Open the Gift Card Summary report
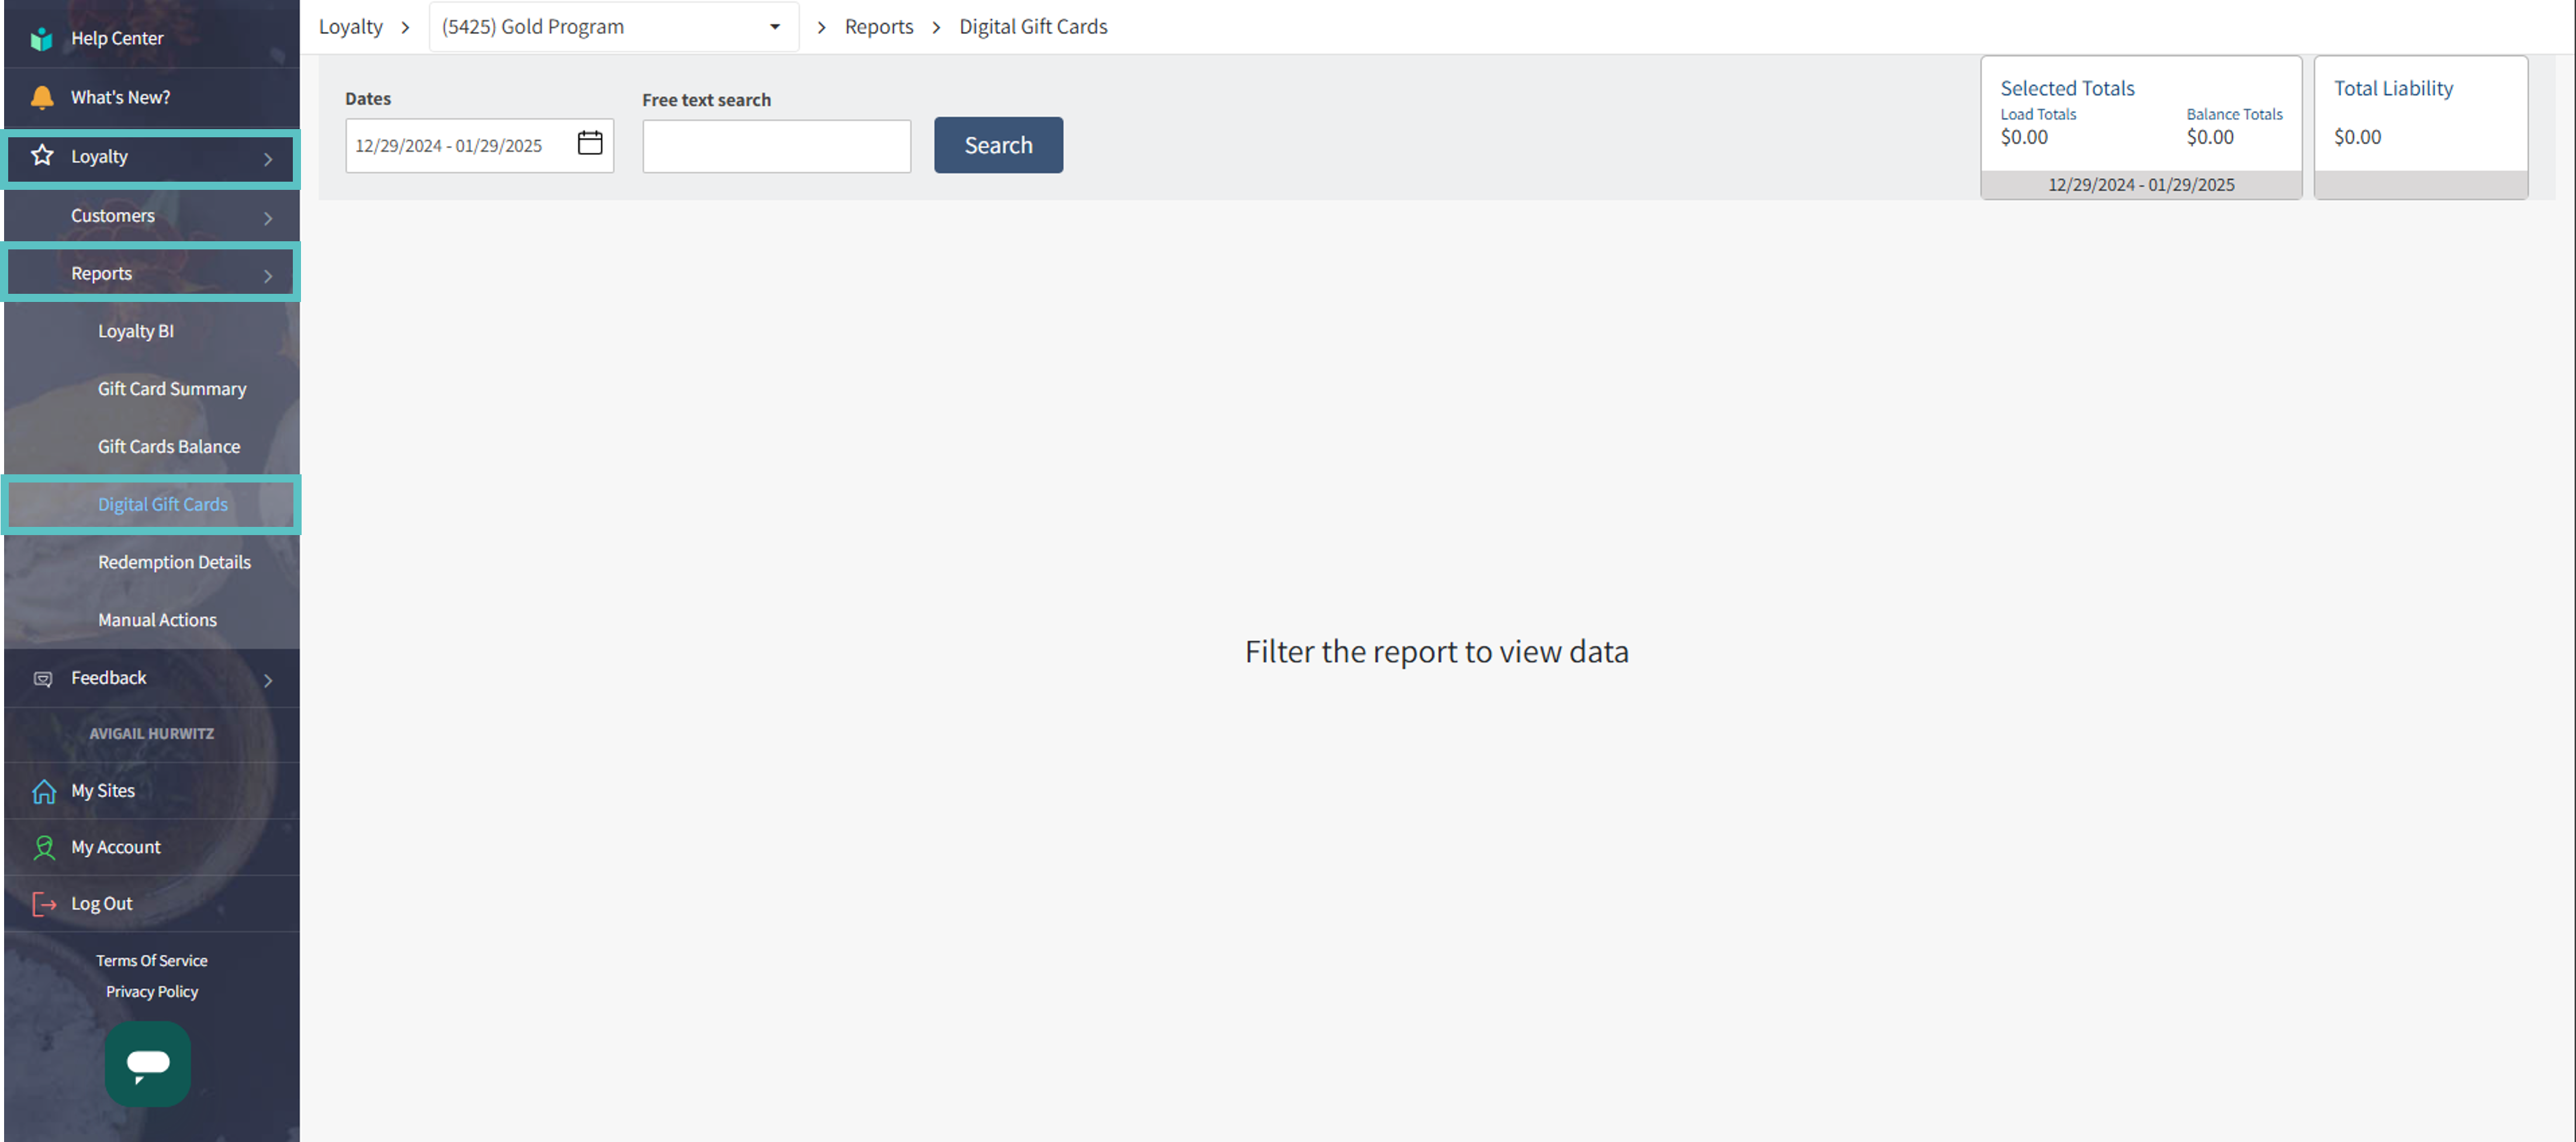This screenshot has width=2576, height=1142. tap(172, 388)
